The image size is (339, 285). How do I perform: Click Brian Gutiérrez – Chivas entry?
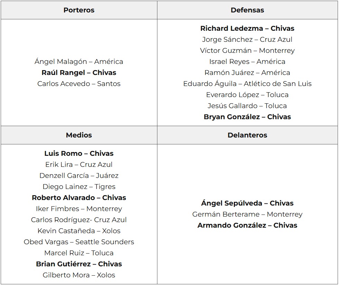(79, 264)
